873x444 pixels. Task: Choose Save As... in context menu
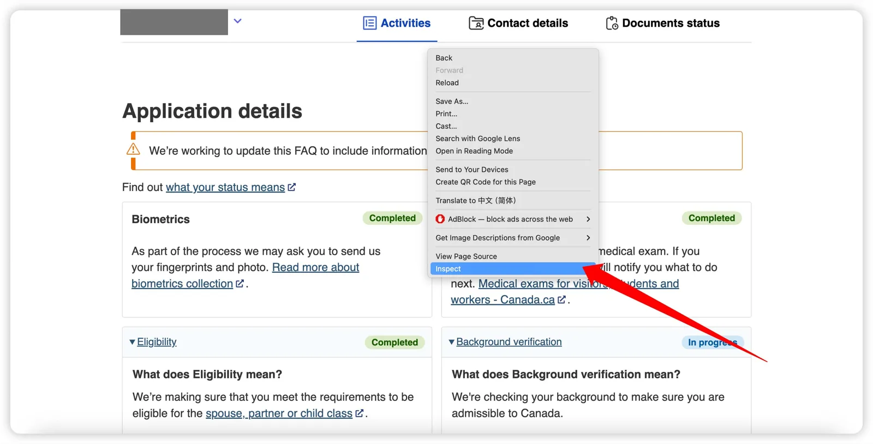point(513,101)
